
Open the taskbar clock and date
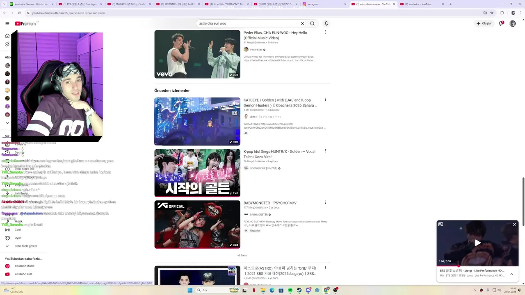pos(510,290)
